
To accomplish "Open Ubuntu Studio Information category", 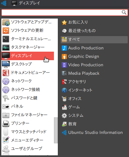I will [94, 133].
